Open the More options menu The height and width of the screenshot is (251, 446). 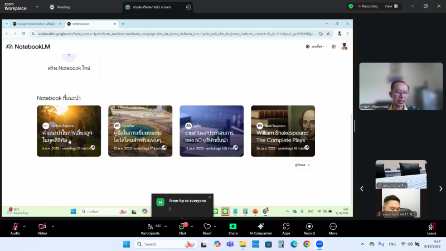tap(333, 226)
